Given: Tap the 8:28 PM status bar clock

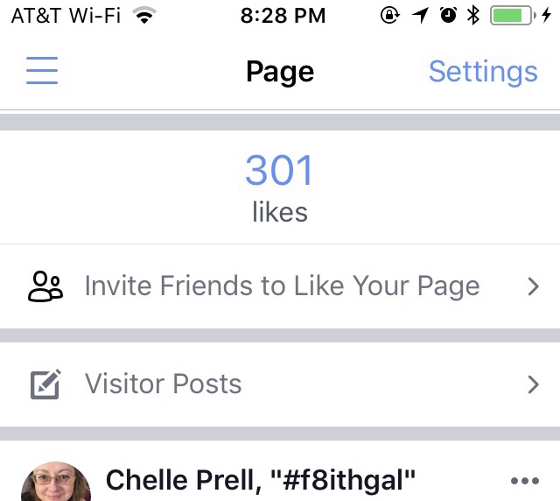Looking at the screenshot, I should [x=282, y=15].
